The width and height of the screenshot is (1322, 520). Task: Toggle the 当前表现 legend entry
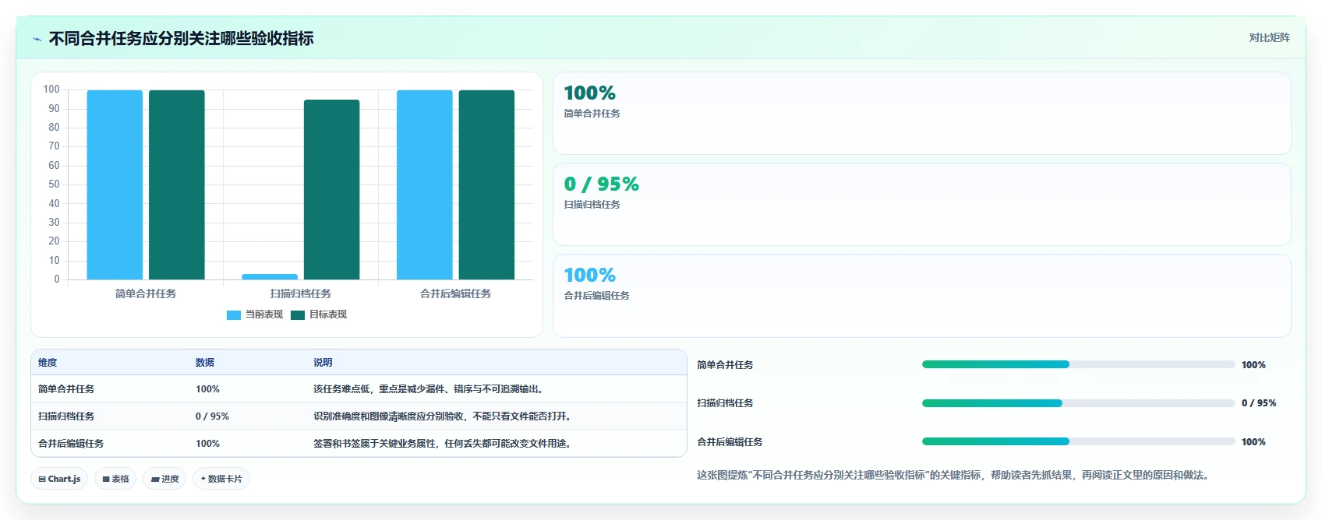point(255,314)
